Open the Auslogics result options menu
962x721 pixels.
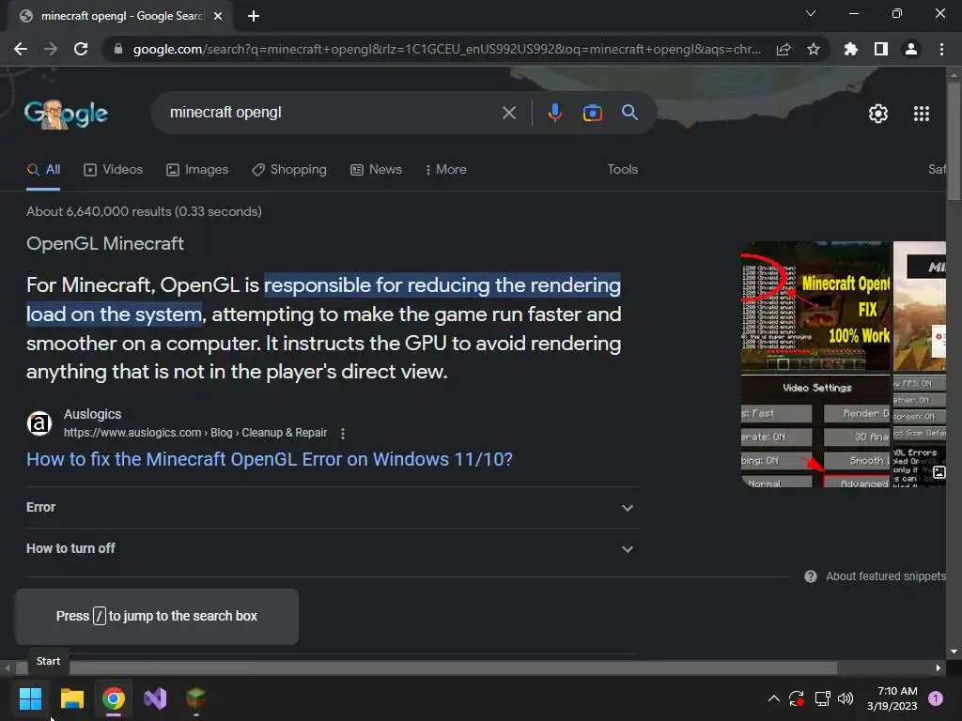point(343,434)
